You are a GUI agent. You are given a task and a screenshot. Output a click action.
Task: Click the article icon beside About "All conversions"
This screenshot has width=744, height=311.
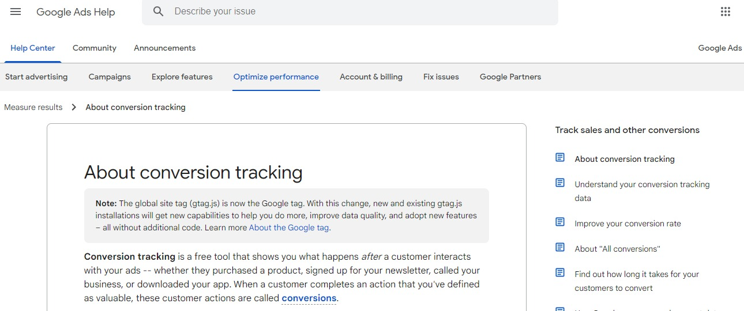tap(560, 248)
